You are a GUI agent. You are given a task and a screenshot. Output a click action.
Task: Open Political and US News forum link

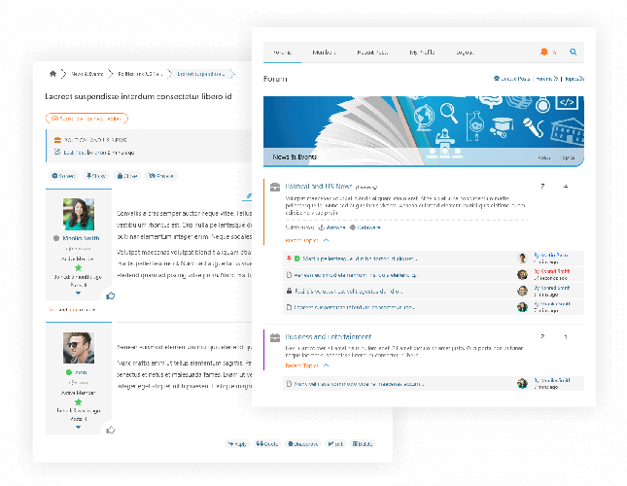click(319, 186)
